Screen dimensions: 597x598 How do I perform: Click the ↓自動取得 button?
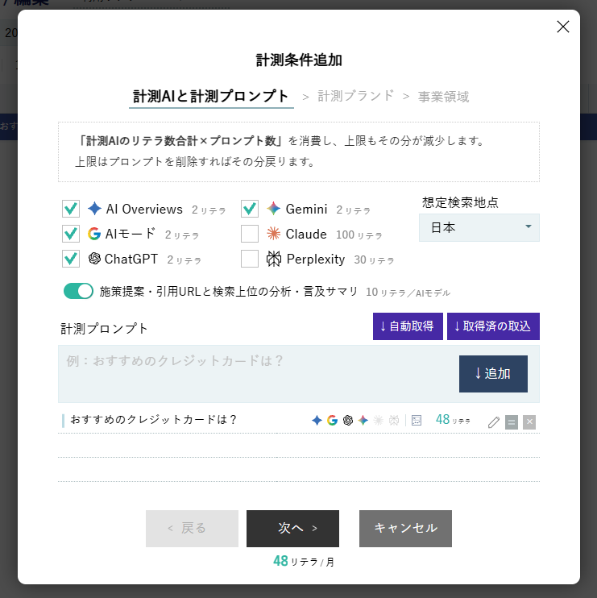(408, 326)
